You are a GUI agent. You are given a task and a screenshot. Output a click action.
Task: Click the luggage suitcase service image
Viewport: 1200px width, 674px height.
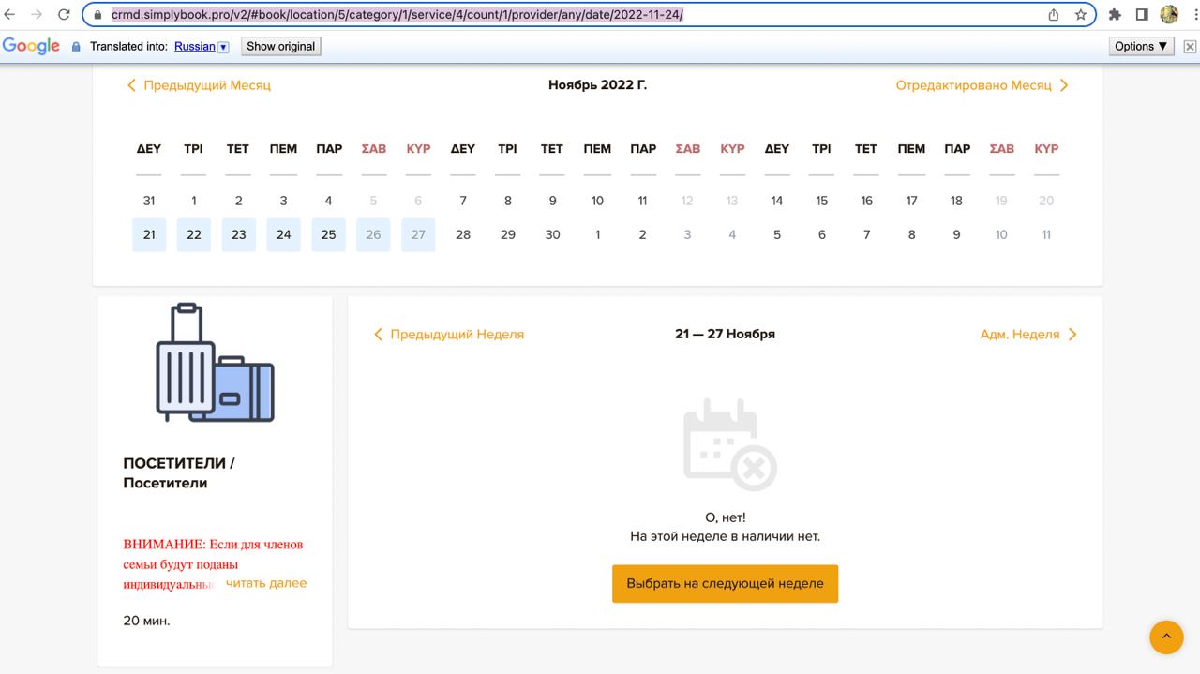click(215, 363)
